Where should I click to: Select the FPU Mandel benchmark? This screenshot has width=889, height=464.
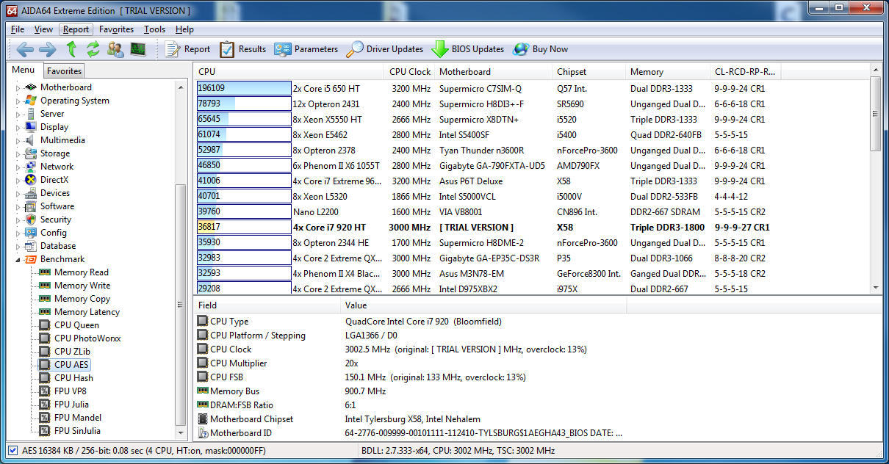78,418
